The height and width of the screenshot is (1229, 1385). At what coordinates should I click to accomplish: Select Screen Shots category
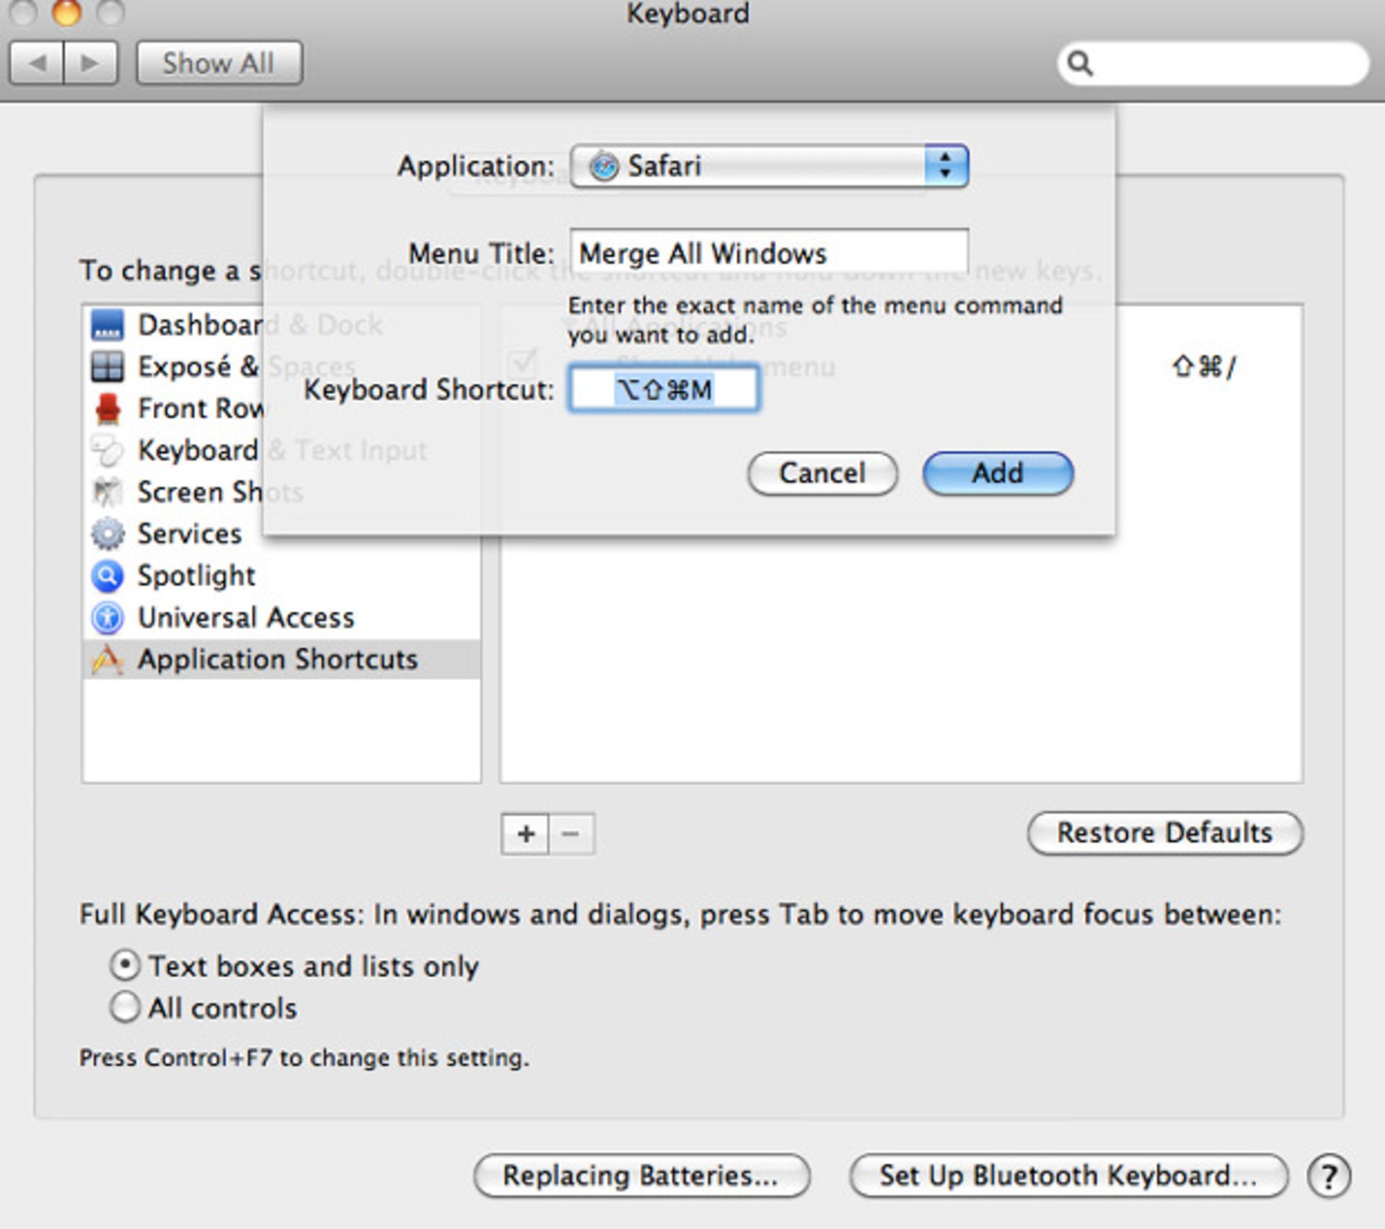pyautogui.click(x=281, y=492)
